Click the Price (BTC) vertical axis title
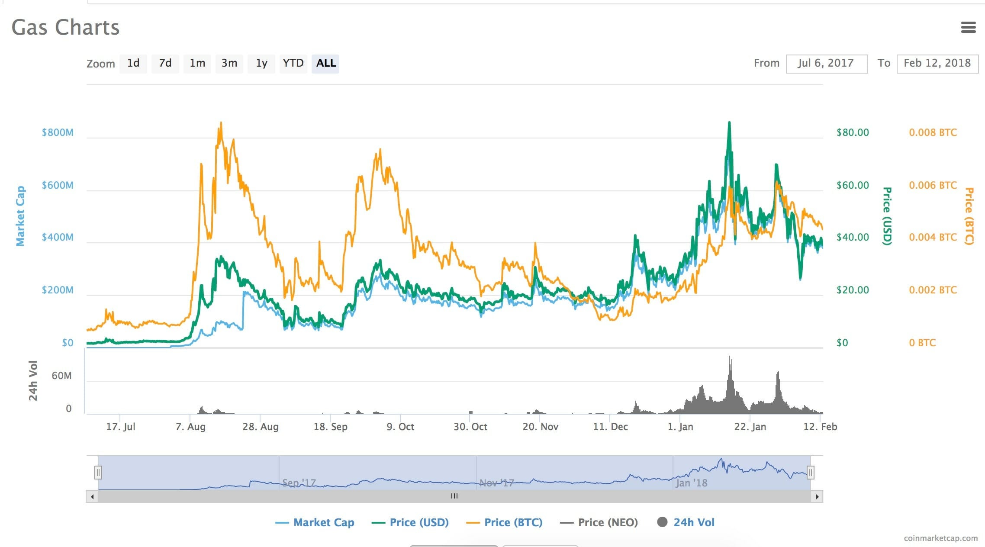The image size is (985, 547). point(969,216)
